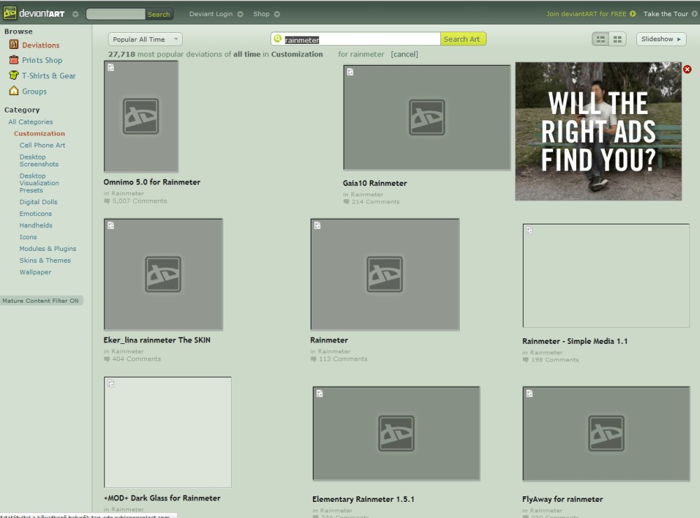The width and height of the screenshot is (700, 518).
Task: Select Desktop Screenshots category
Action: pos(38,161)
